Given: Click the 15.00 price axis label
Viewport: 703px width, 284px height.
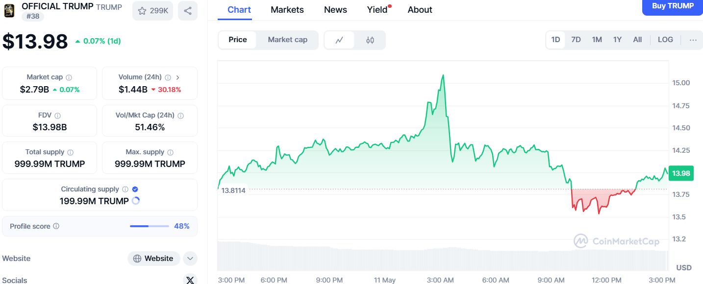Looking at the screenshot, I should coord(681,83).
